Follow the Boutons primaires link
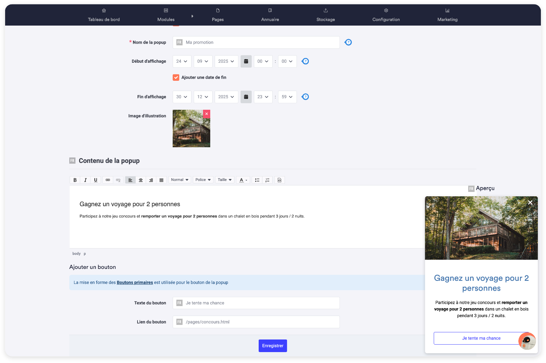The height and width of the screenshot is (363, 546). pyautogui.click(x=135, y=283)
